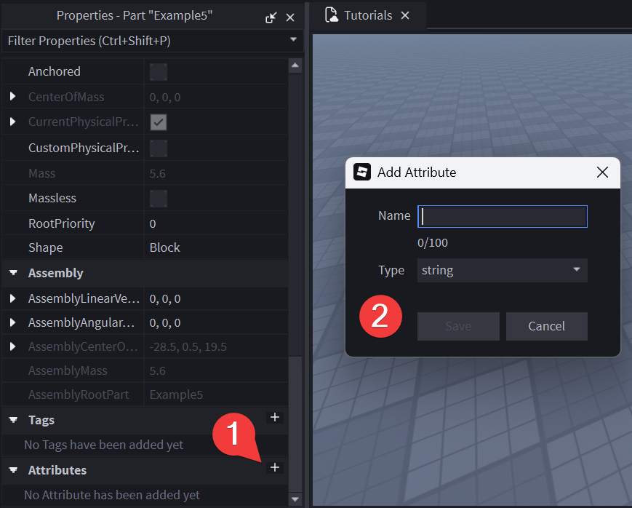Close the Properties panel
The height and width of the screenshot is (508, 632).
(x=290, y=17)
